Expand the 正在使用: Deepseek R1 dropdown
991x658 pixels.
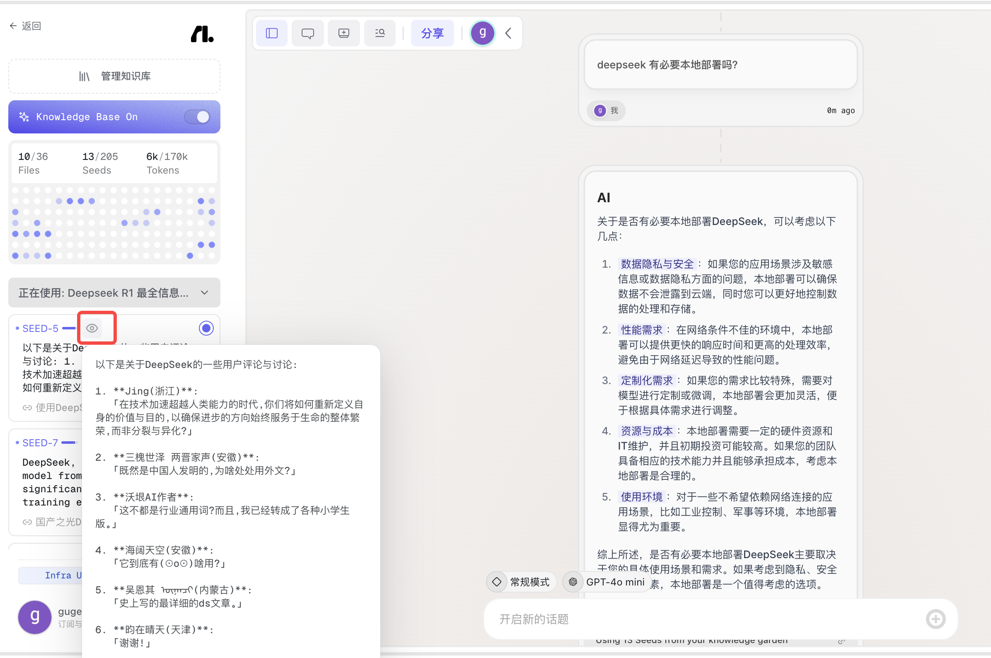114,293
